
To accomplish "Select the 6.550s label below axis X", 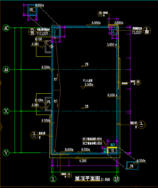I will click(x=46, y=120).
